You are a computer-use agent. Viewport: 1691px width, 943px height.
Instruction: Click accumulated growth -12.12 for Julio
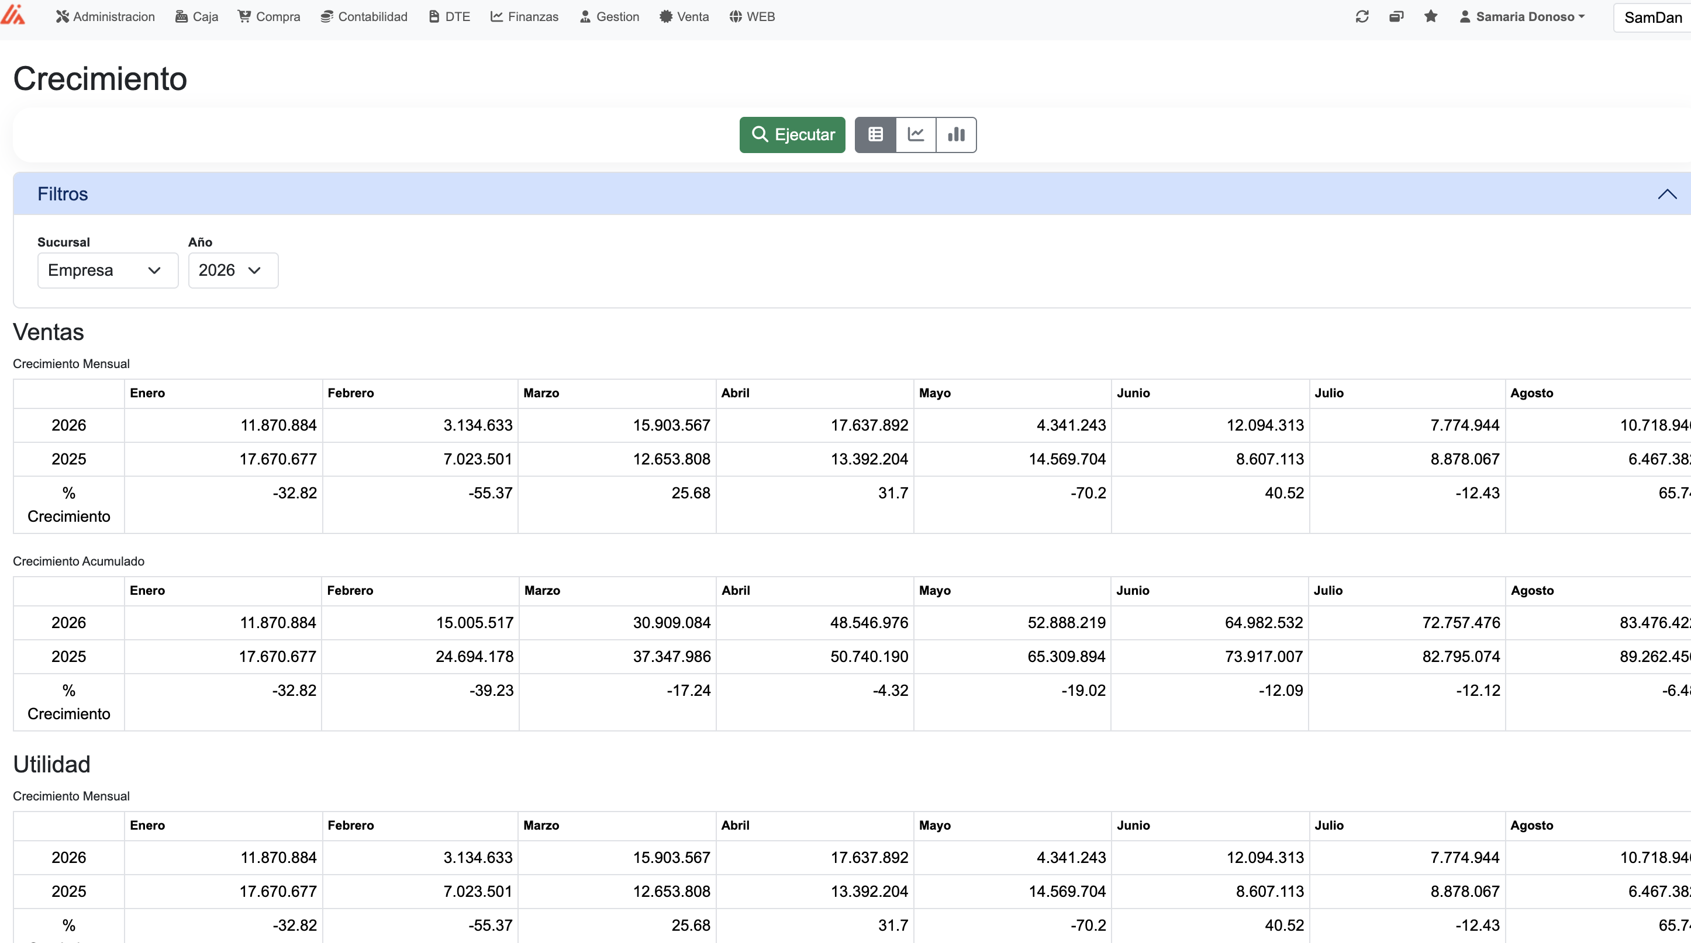[x=1478, y=690]
